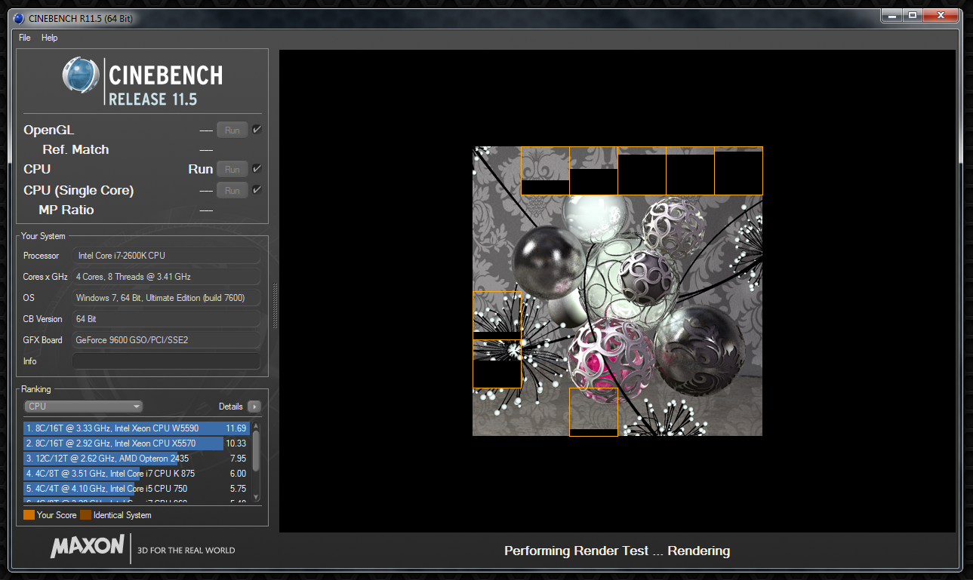
Task: Click the Performing Render Test status text
Action: tap(617, 551)
